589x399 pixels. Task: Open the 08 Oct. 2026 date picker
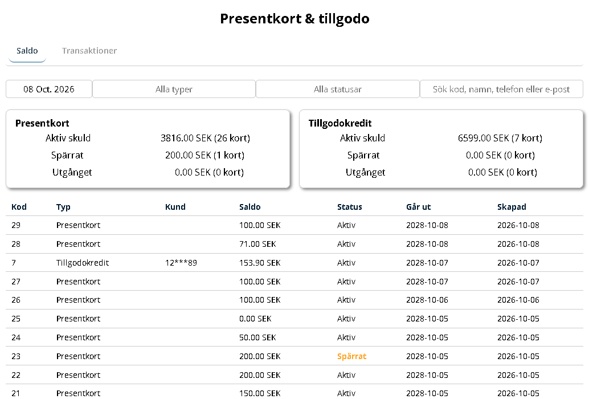tap(49, 89)
